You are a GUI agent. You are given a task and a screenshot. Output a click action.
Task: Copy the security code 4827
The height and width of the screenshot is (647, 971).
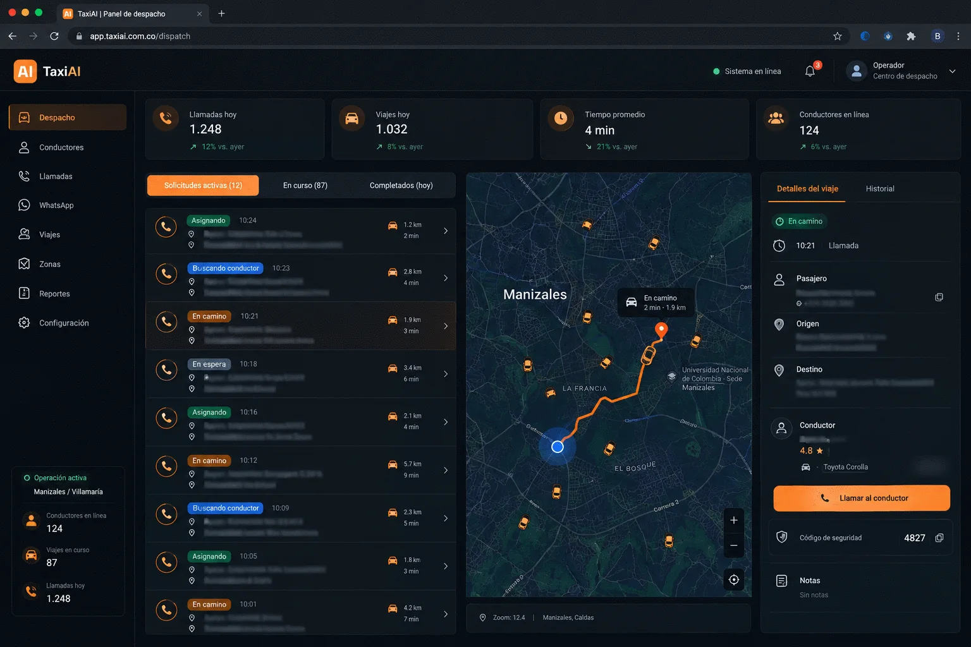click(x=939, y=538)
